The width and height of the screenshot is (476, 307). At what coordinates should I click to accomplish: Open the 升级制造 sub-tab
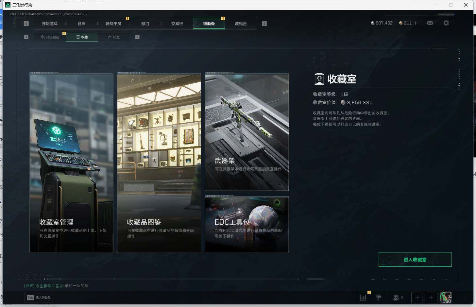(50, 37)
